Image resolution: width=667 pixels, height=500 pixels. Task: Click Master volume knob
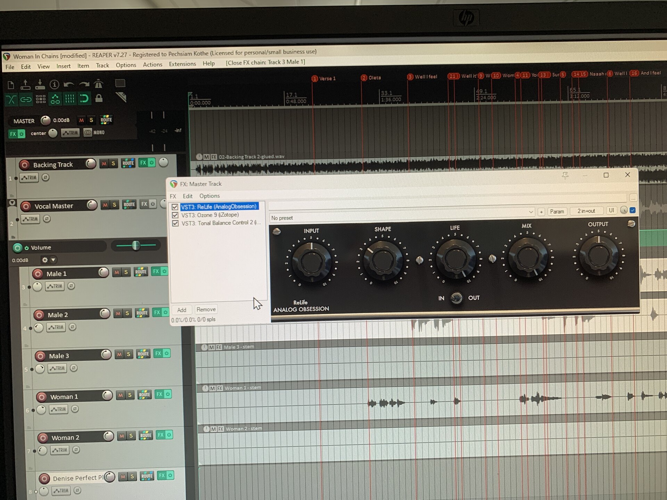coord(46,120)
